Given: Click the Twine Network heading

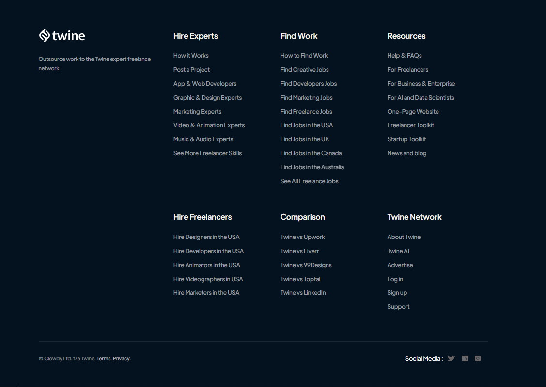Looking at the screenshot, I should pyautogui.click(x=414, y=217).
